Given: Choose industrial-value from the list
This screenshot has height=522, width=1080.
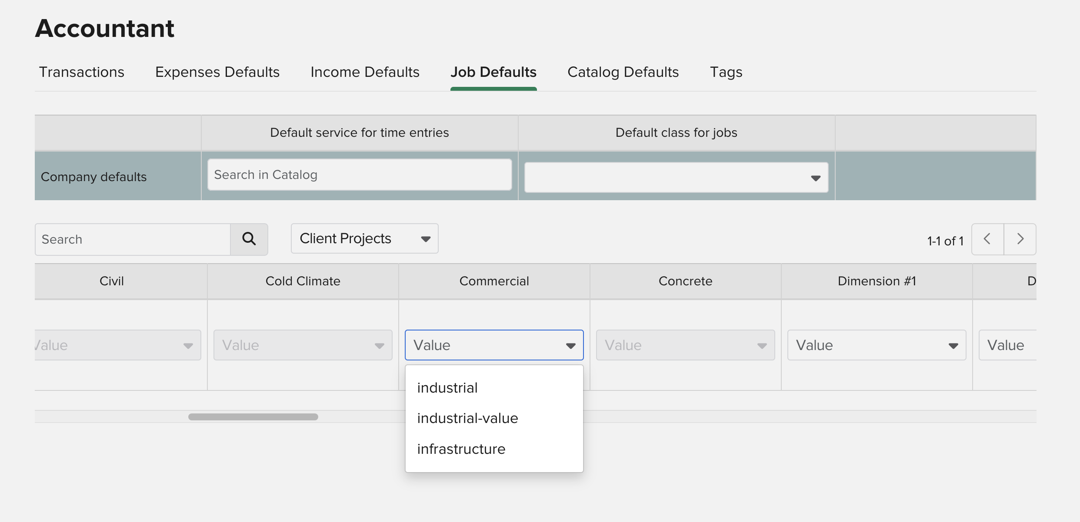Looking at the screenshot, I should point(467,418).
